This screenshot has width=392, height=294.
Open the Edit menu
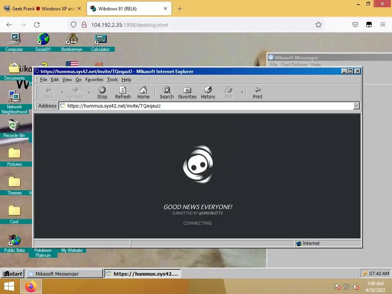tap(54, 80)
